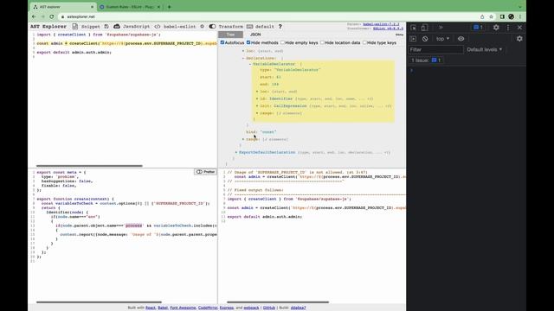The height and width of the screenshot is (311, 554).
Task: Open the Snippet menu in AST Explorer
Action: click(87, 27)
